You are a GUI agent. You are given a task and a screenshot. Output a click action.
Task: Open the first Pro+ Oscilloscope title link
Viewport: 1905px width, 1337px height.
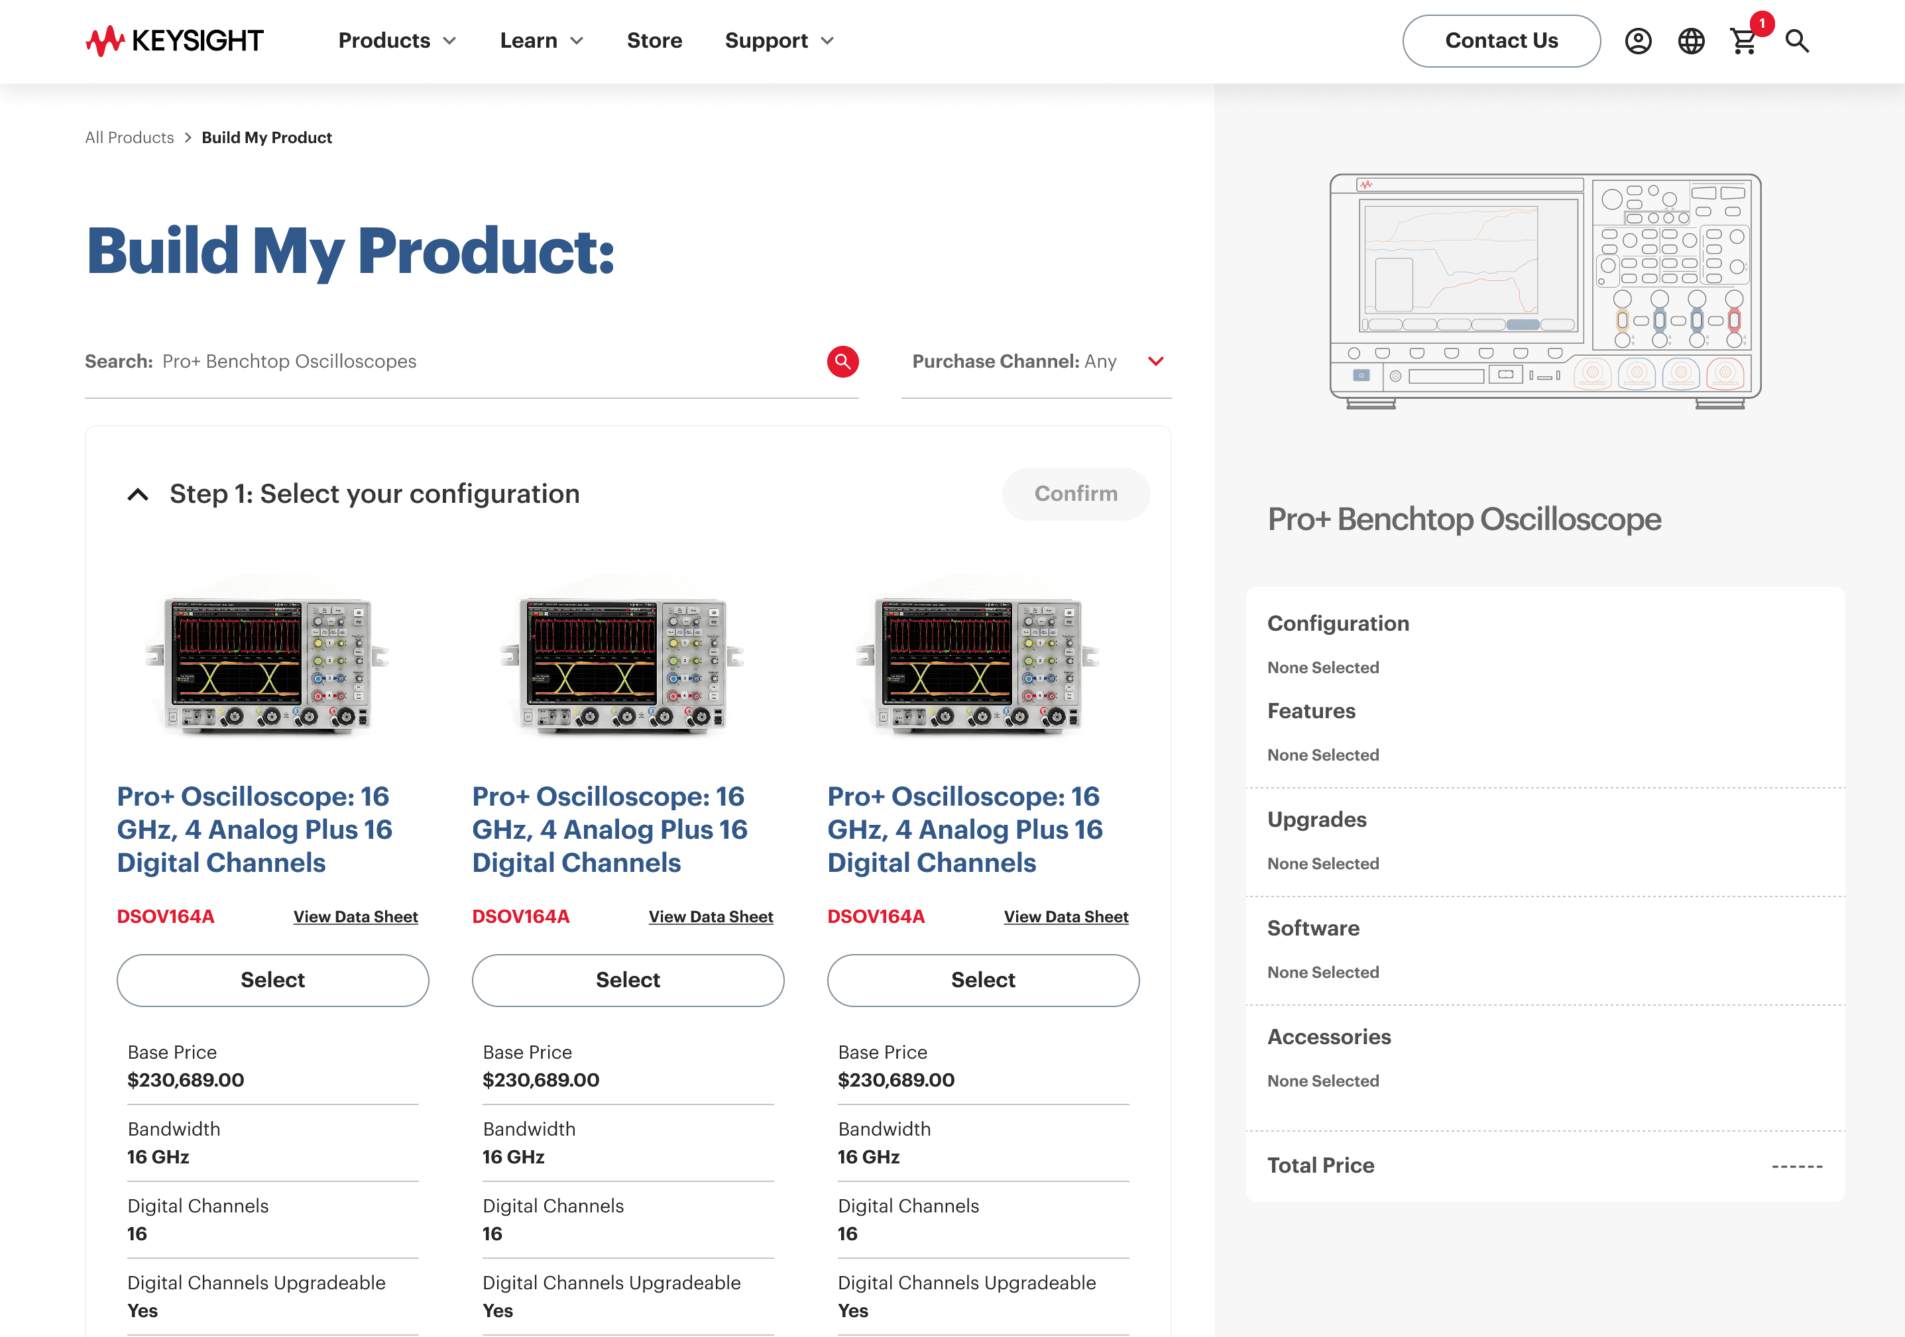pyautogui.click(x=255, y=829)
